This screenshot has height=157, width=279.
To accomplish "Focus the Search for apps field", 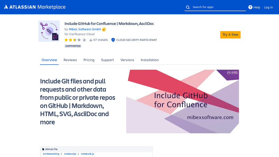I will click(x=218, y=7).
